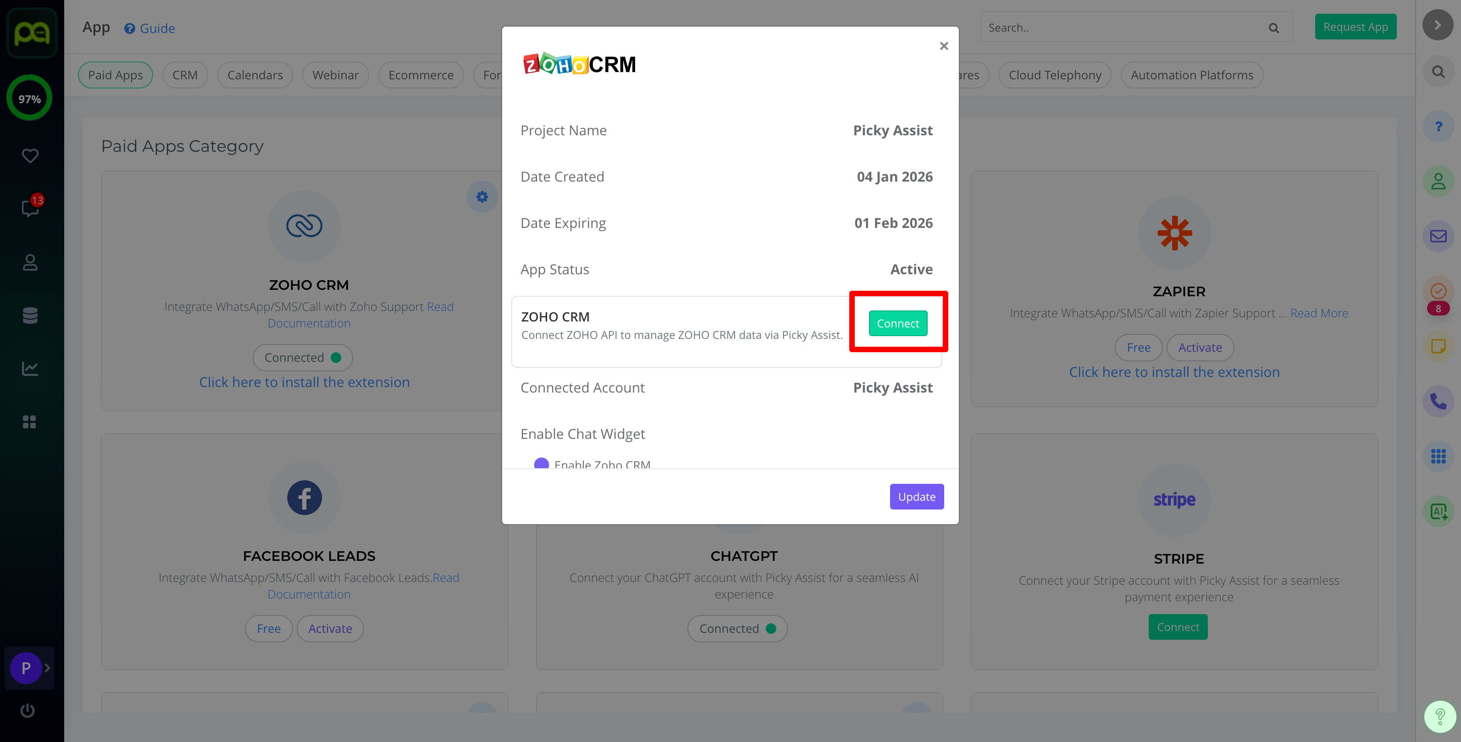
Task: Click the green Connect button for Zoho CRM
Action: click(x=898, y=323)
